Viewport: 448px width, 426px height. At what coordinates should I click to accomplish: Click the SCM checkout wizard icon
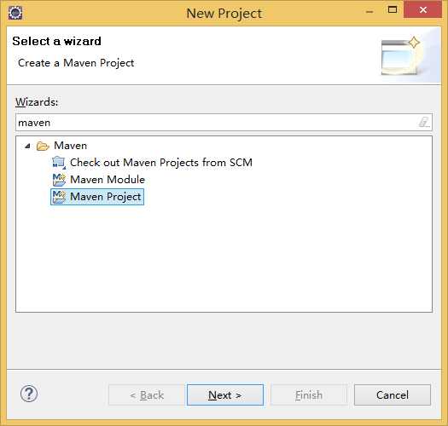coord(59,163)
